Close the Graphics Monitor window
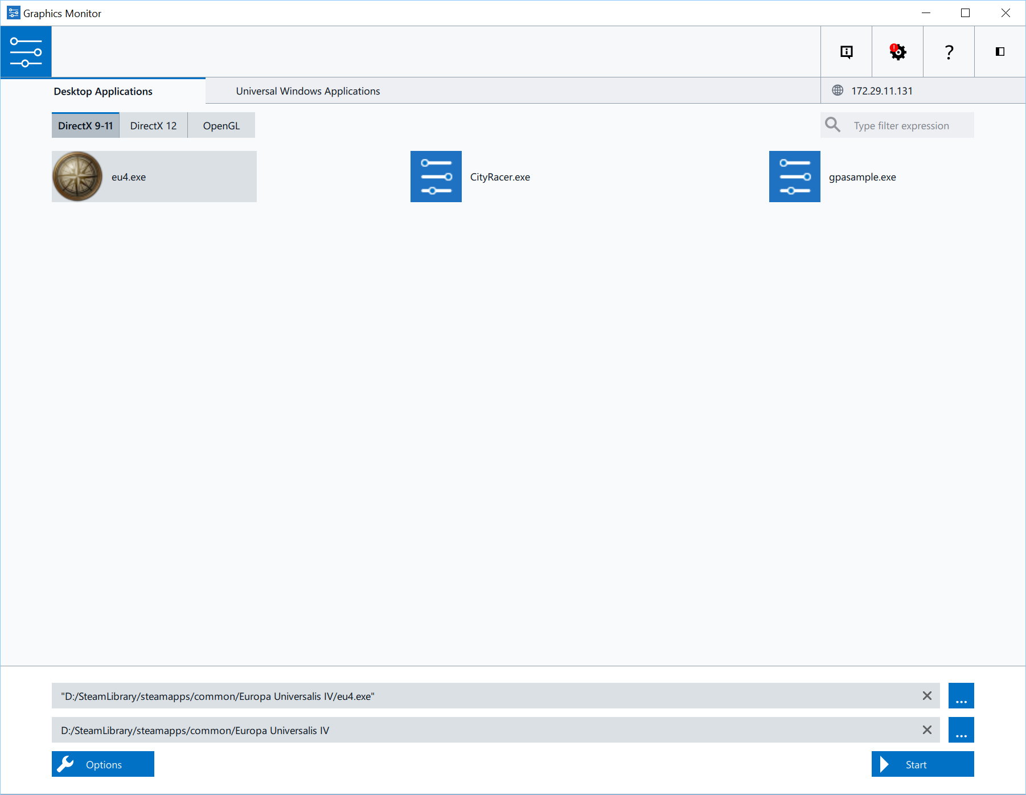 [1006, 13]
